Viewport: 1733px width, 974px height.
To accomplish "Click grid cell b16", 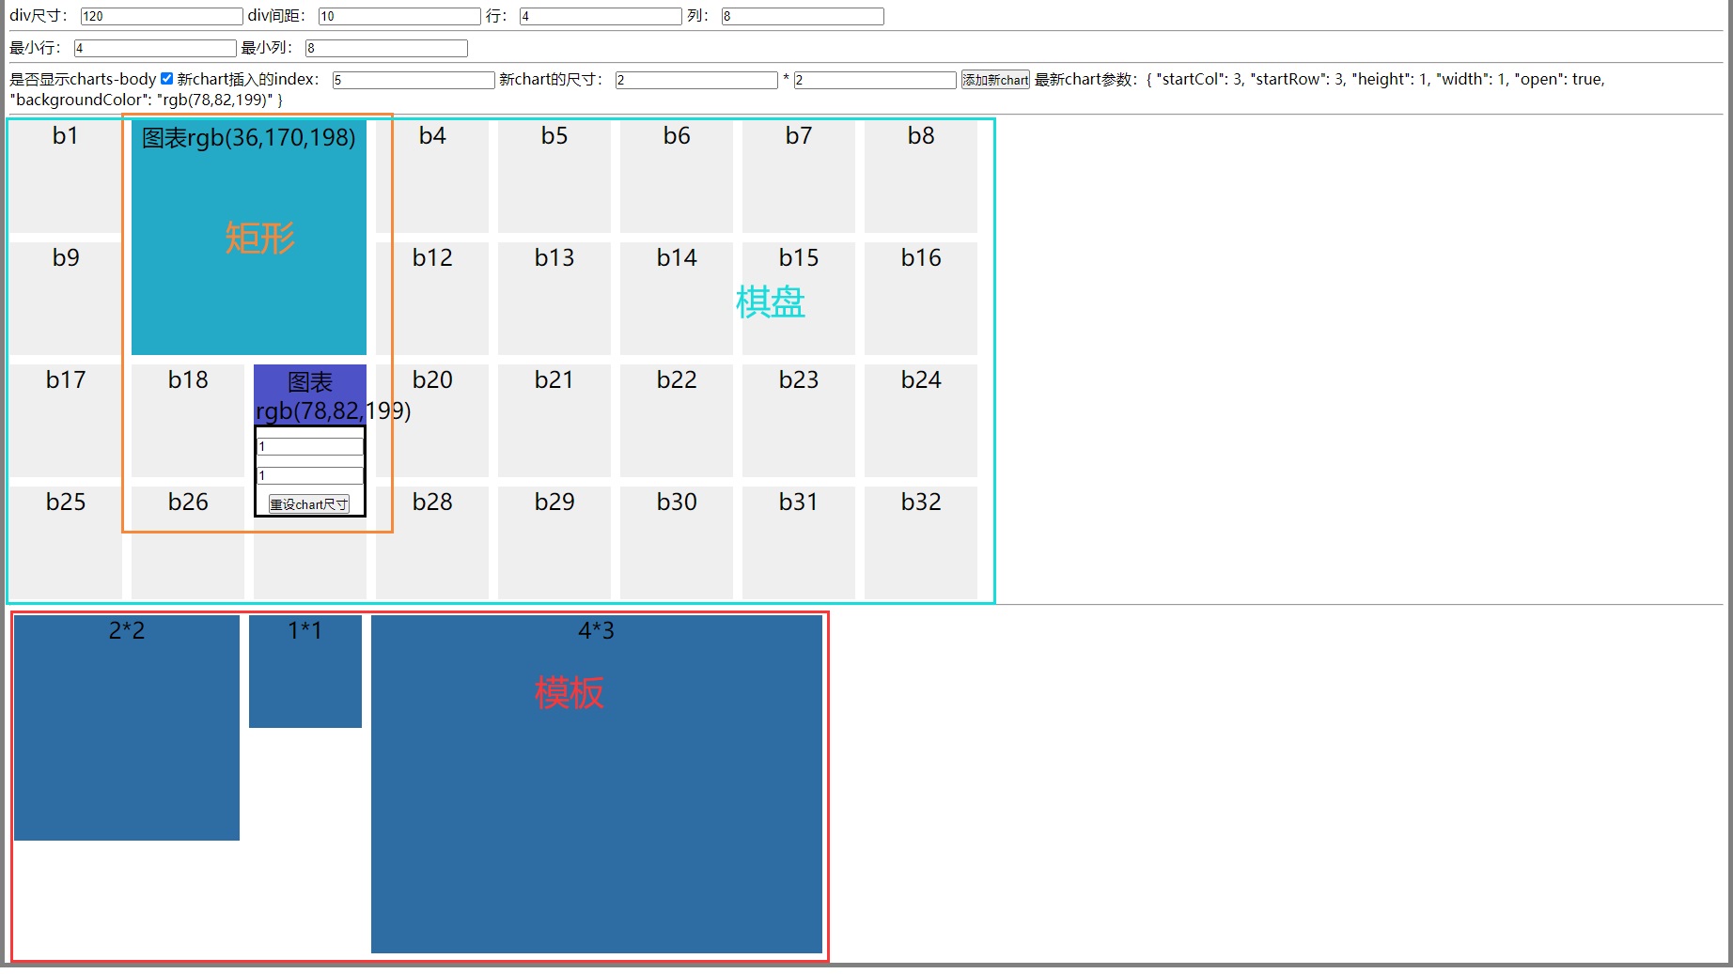I will (921, 299).
